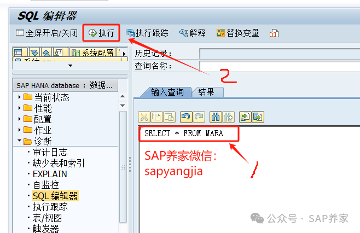
Task: Click the panel splitter handle
Action: [x=130, y=165]
